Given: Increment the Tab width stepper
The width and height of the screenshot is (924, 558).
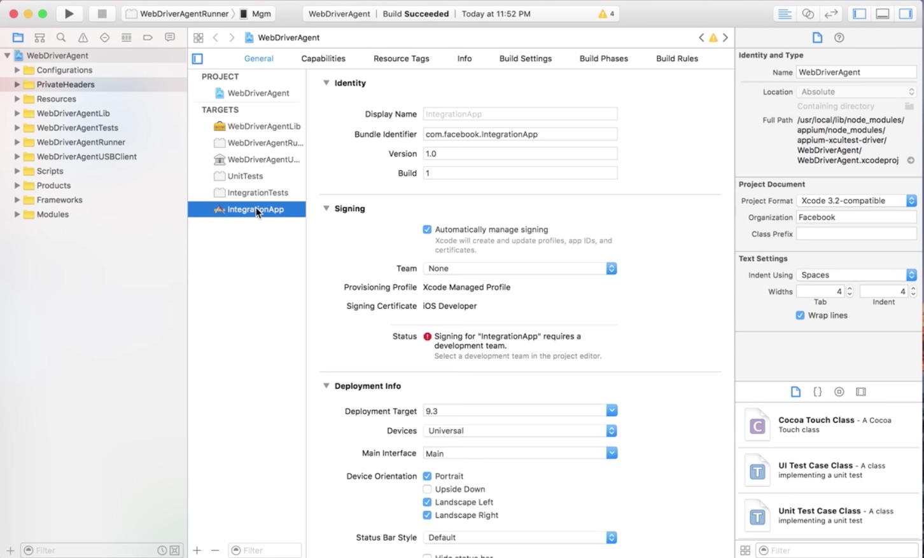Looking at the screenshot, I should point(850,289).
